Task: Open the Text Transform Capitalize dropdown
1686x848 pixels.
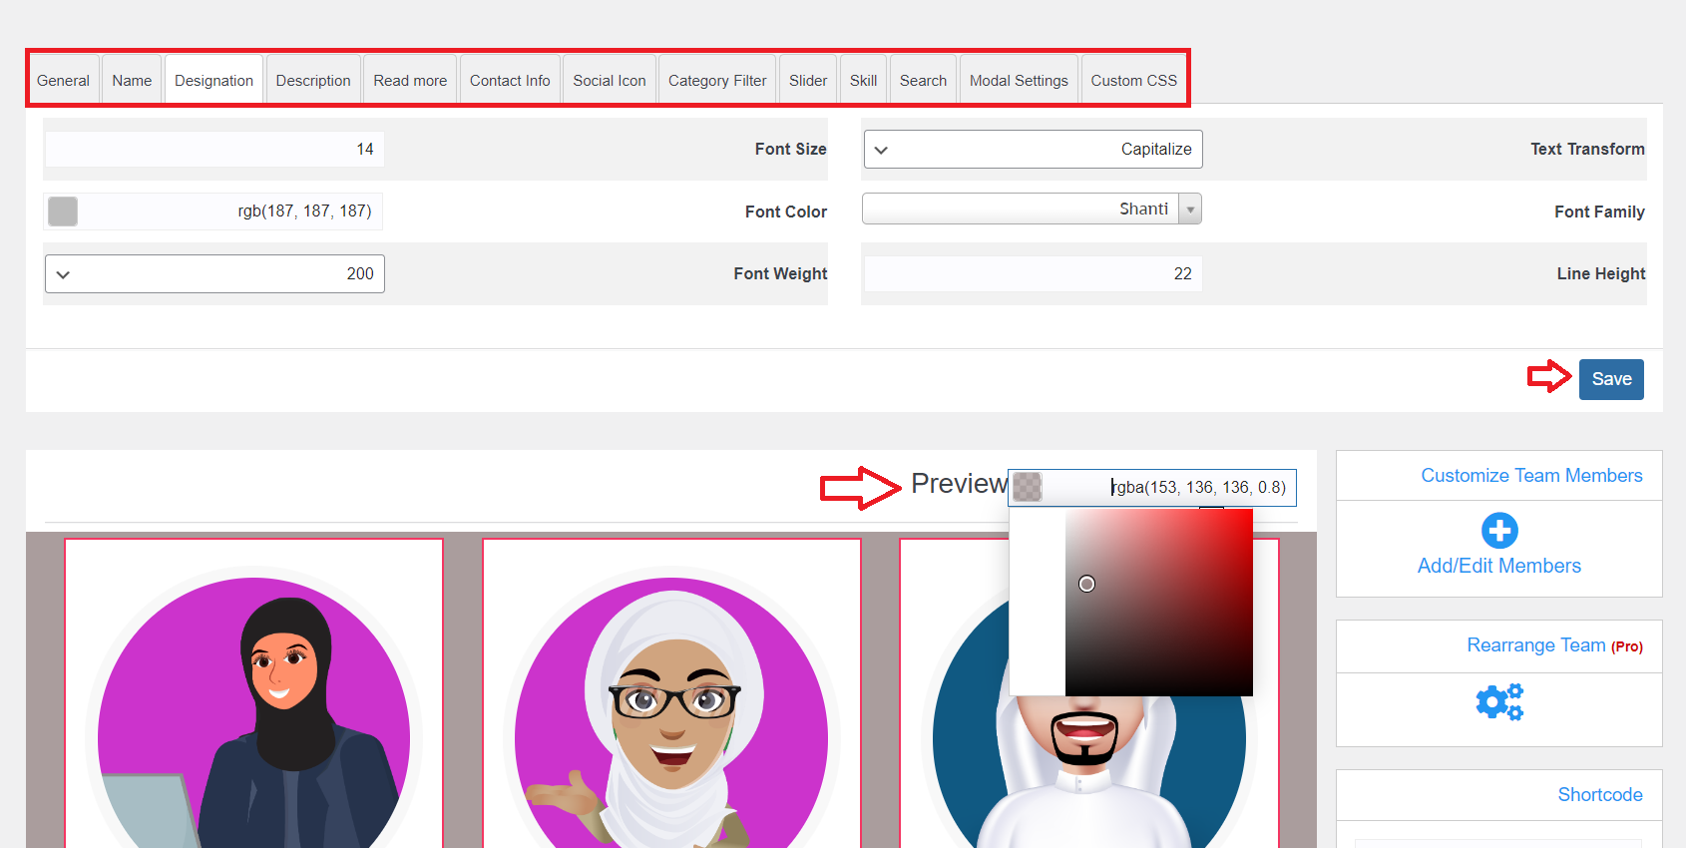Action: point(1032,150)
